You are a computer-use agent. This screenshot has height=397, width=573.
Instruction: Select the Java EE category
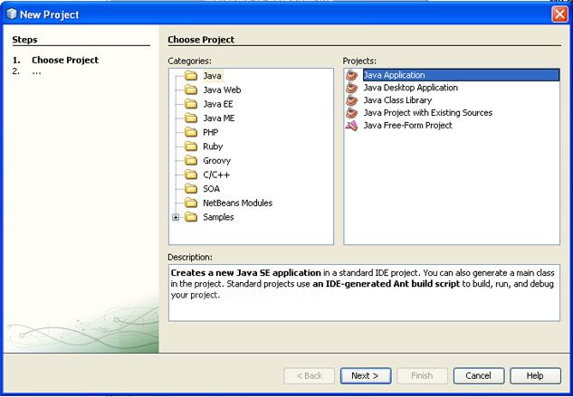tap(218, 104)
